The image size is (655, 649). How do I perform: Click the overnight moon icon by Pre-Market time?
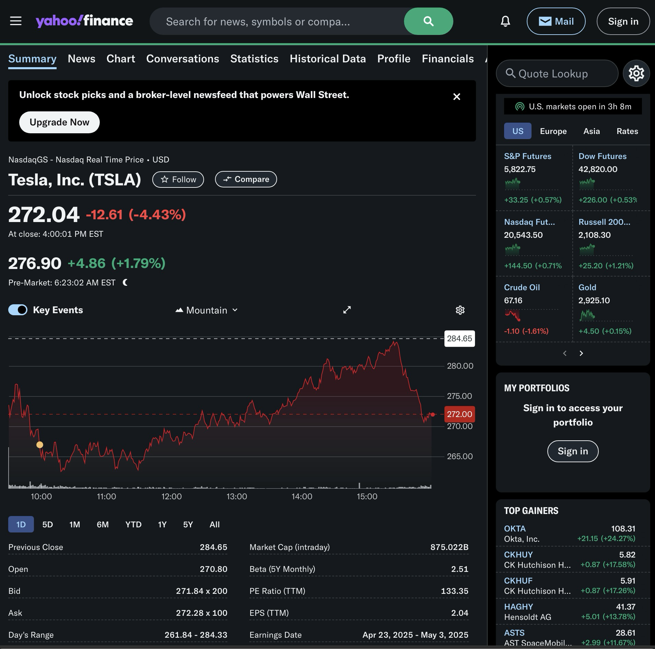(x=125, y=282)
